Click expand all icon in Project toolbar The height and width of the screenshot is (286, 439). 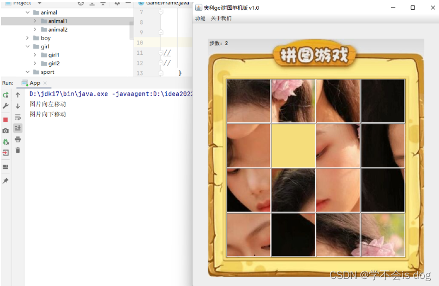tap(92, 3)
